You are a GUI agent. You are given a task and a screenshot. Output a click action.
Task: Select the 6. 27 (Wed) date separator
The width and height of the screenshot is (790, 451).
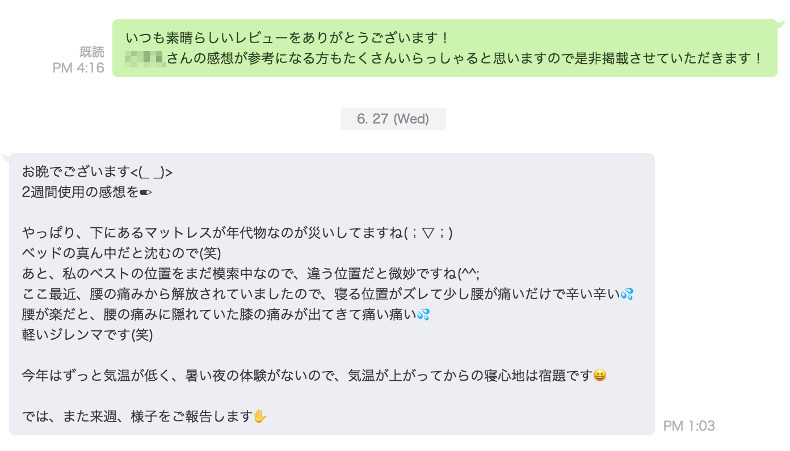(393, 119)
